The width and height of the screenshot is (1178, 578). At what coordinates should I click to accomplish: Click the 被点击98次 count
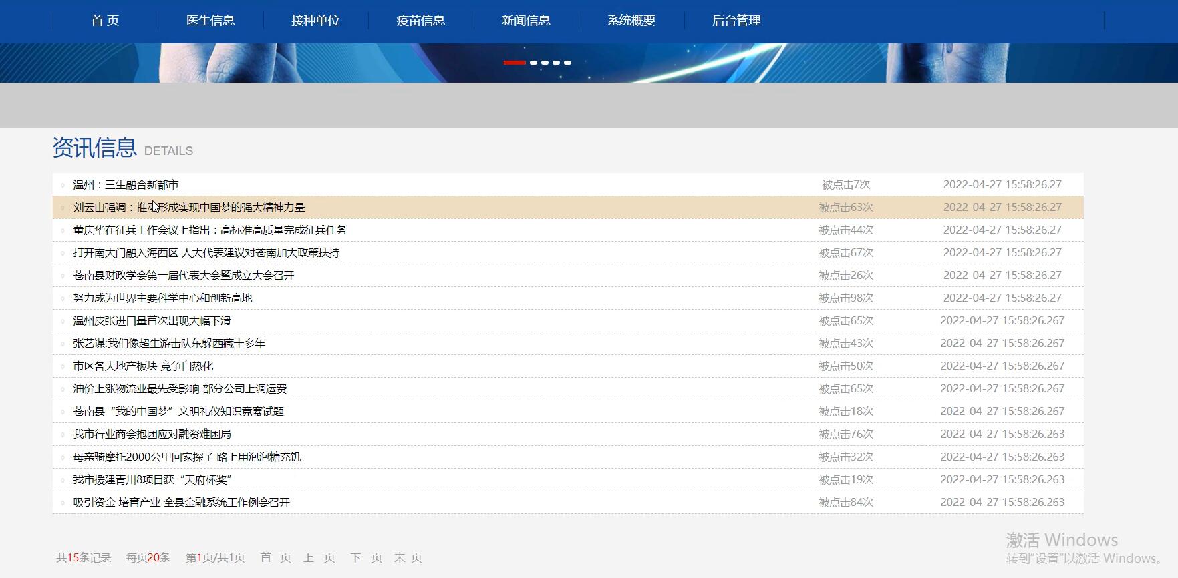(x=846, y=298)
